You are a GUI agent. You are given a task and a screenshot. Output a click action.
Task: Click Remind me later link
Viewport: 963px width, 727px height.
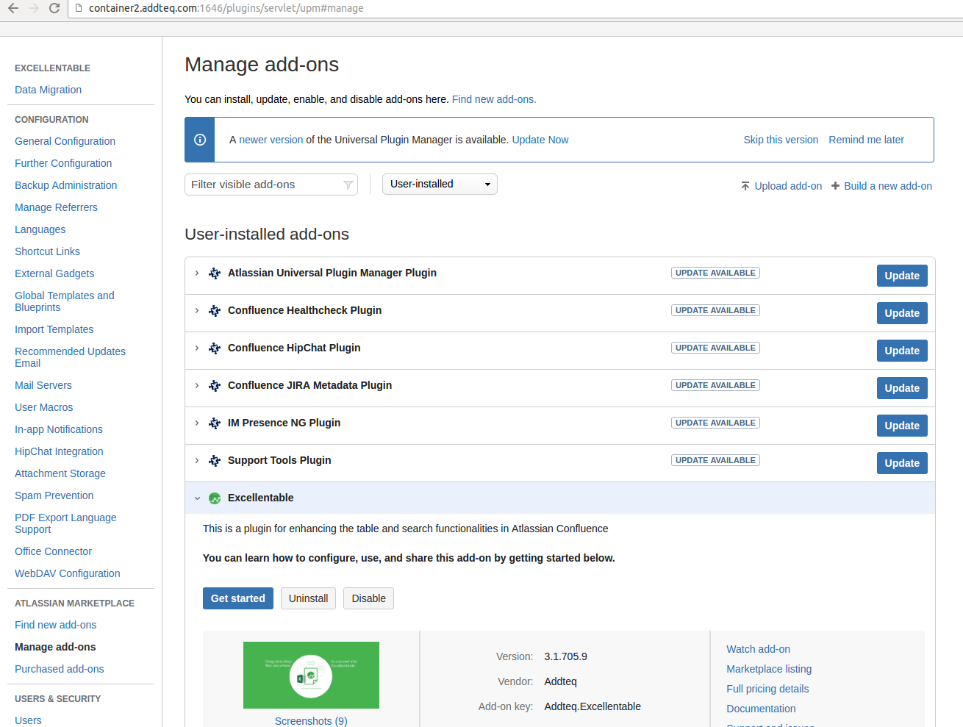[866, 140]
